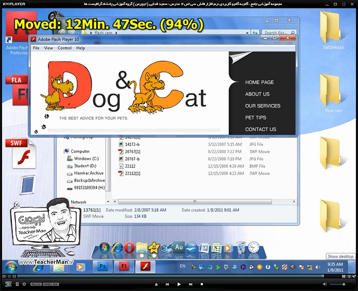Open Microsoft Excel from the dock
Image resolution: width=358 pixels, height=291 pixels.
pos(216,248)
